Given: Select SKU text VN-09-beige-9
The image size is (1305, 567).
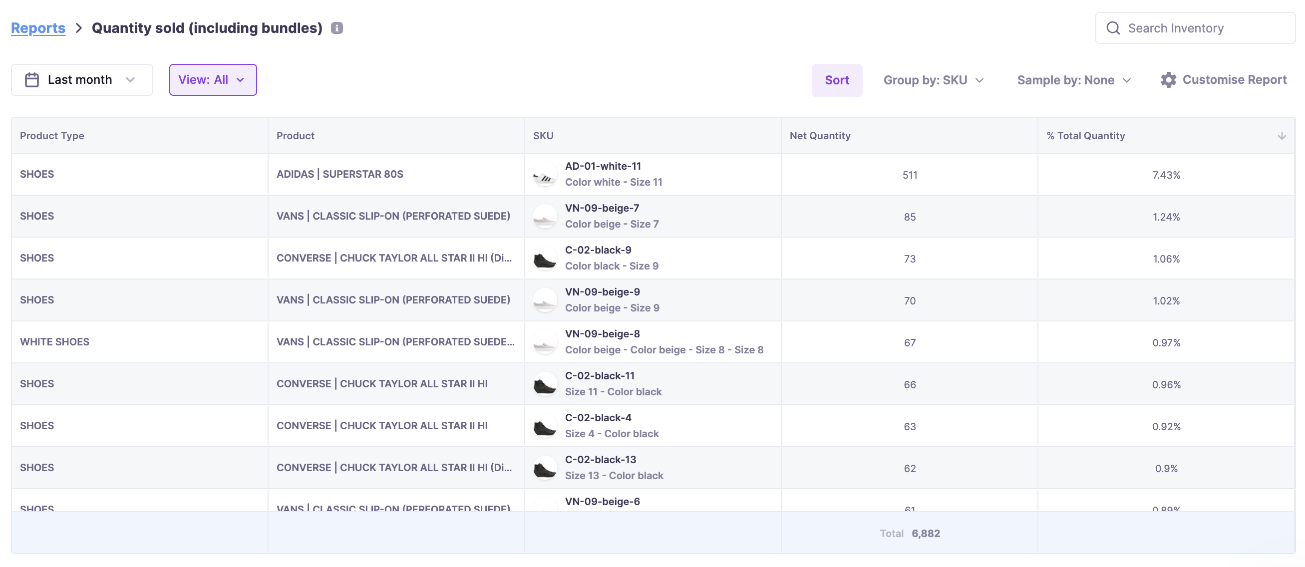Looking at the screenshot, I should coord(603,292).
